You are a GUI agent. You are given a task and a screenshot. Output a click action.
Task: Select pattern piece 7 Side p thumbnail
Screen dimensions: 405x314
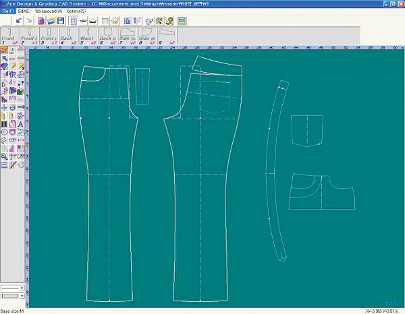point(128,36)
